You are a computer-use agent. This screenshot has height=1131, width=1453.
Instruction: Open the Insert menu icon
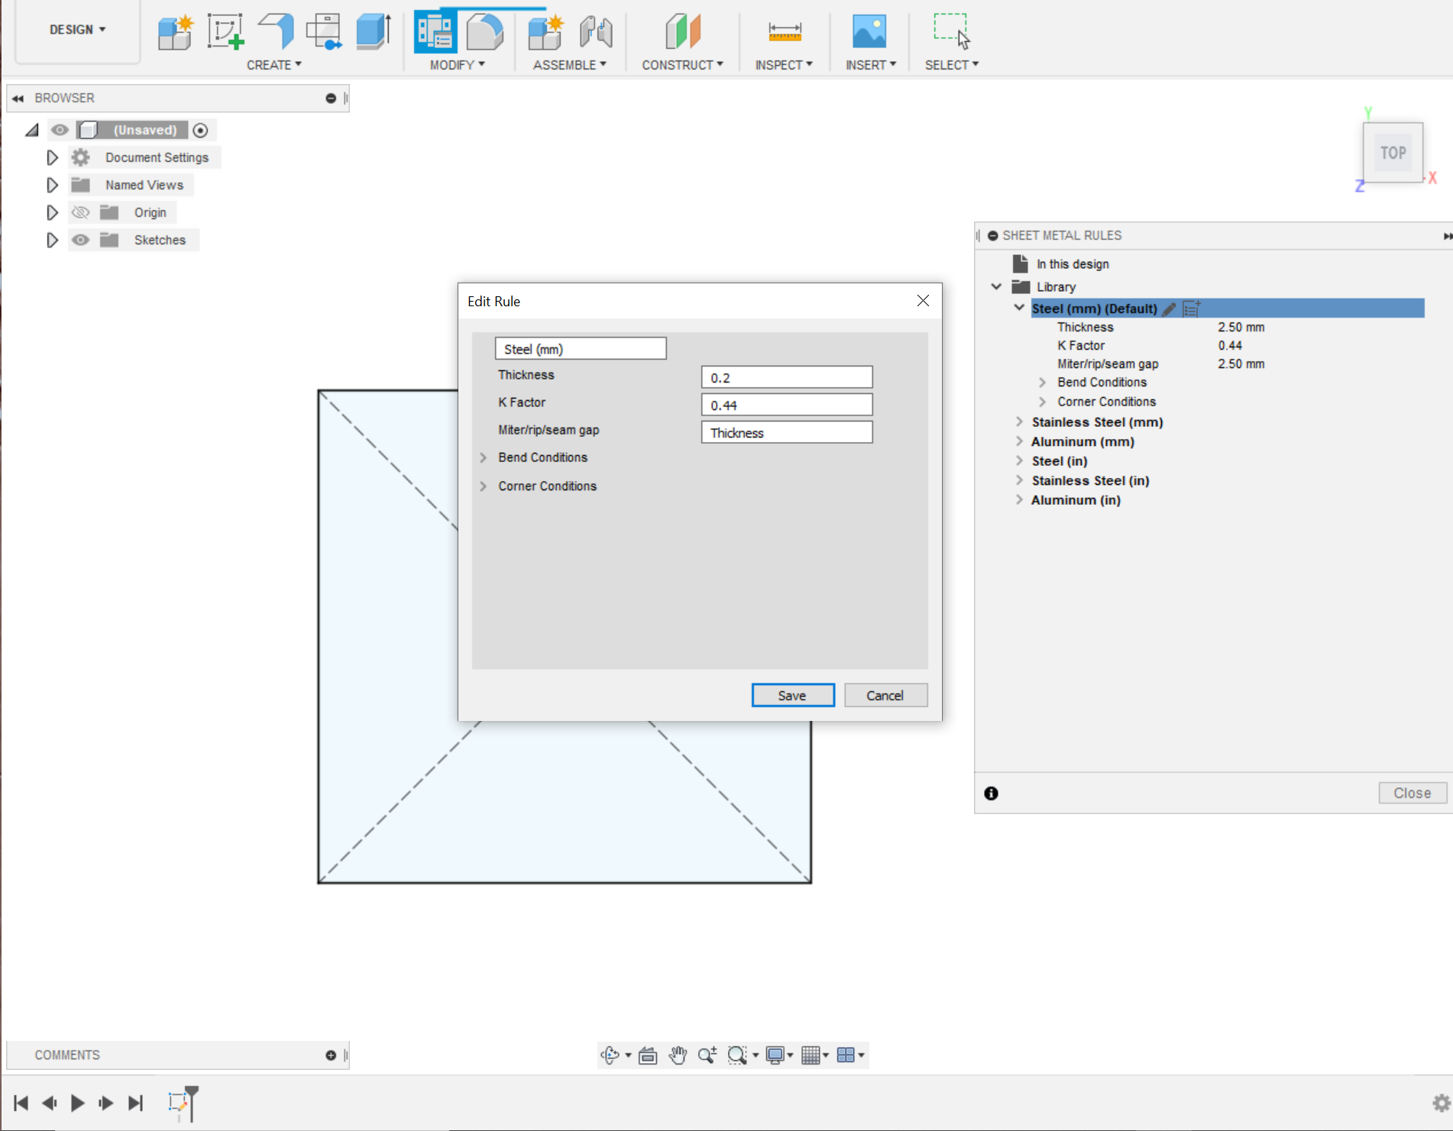point(869,32)
